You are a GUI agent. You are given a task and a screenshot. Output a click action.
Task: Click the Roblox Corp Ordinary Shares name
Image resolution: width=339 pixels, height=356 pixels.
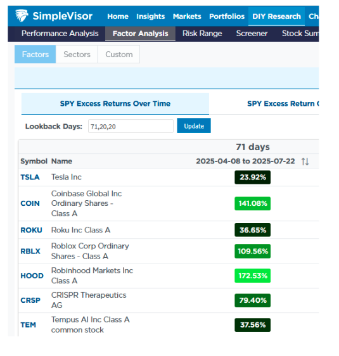click(x=90, y=251)
